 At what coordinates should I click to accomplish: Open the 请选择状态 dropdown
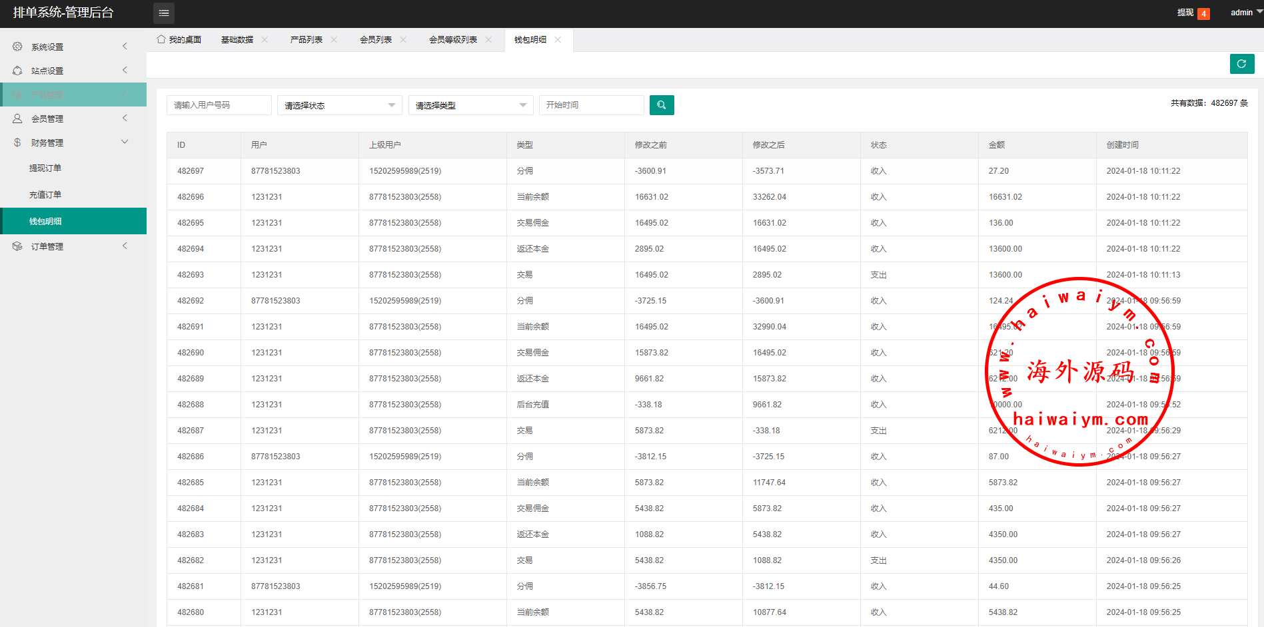coord(339,105)
